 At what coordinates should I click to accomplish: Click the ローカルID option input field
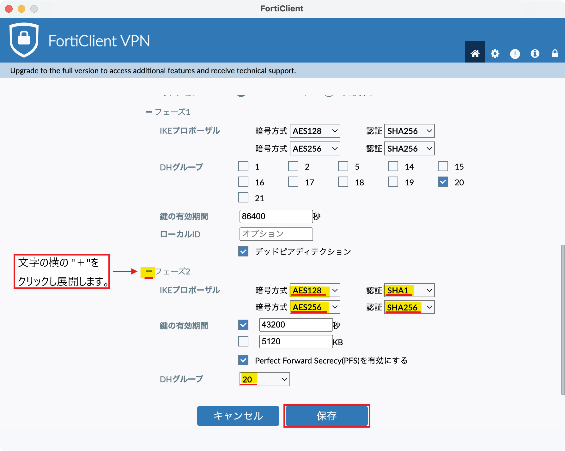point(276,234)
